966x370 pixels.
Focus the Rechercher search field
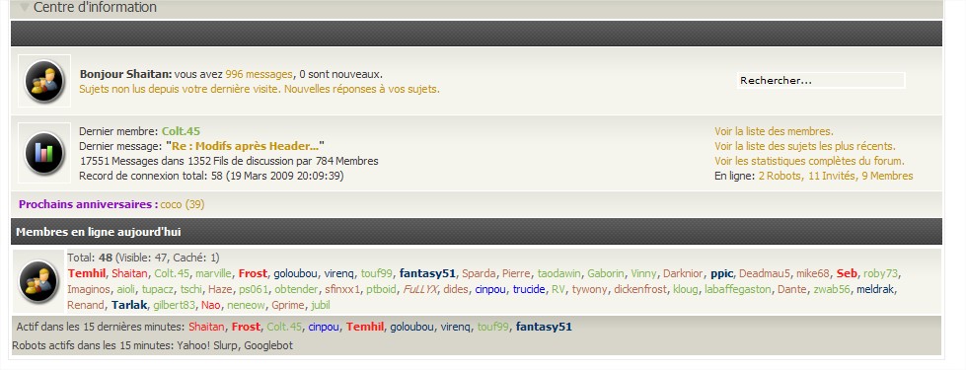821,81
